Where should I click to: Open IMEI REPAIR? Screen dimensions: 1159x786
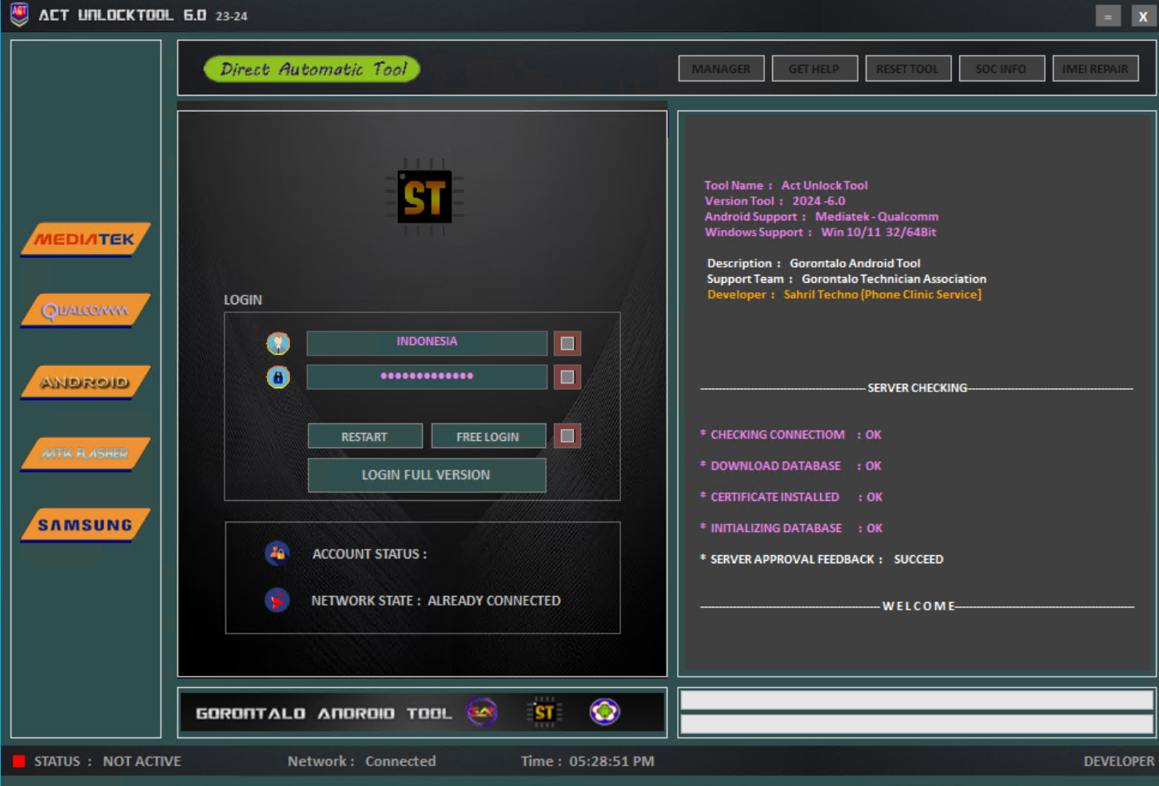coord(1095,69)
